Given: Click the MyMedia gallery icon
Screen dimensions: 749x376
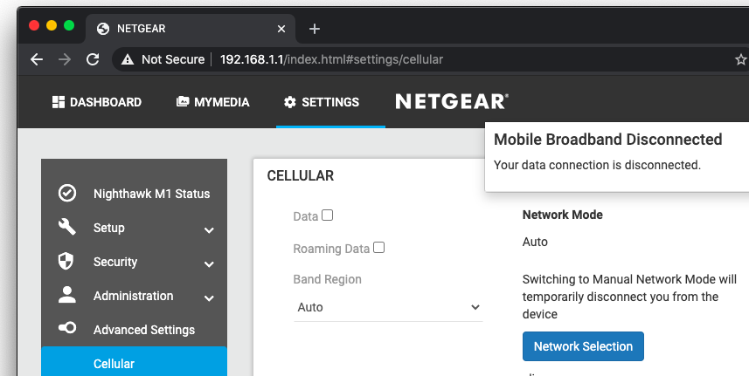Looking at the screenshot, I should pyautogui.click(x=183, y=101).
